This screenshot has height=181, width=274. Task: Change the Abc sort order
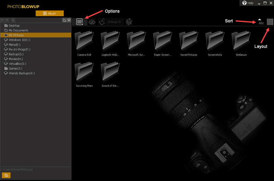pyautogui.click(x=261, y=22)
